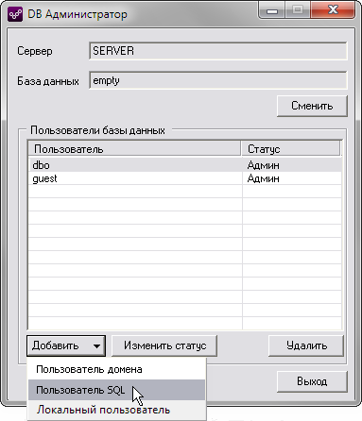Click the Админ status of dbo
362x421 pixels.
pos(263,165)
